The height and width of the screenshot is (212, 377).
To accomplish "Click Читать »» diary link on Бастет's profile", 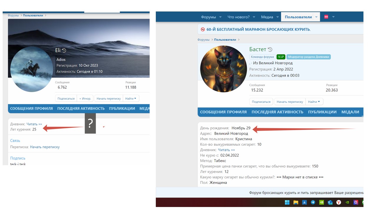I will click(226, 150).
